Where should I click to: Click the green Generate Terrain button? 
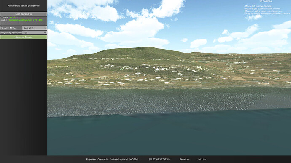click(24, 37)
